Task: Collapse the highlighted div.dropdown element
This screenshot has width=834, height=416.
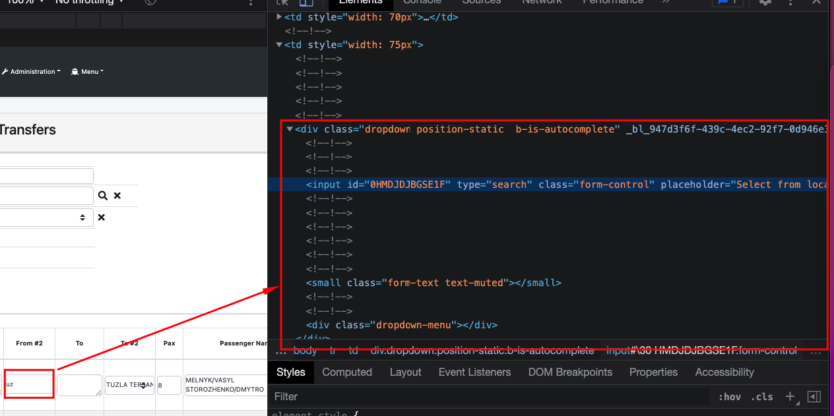Action: 289,129
